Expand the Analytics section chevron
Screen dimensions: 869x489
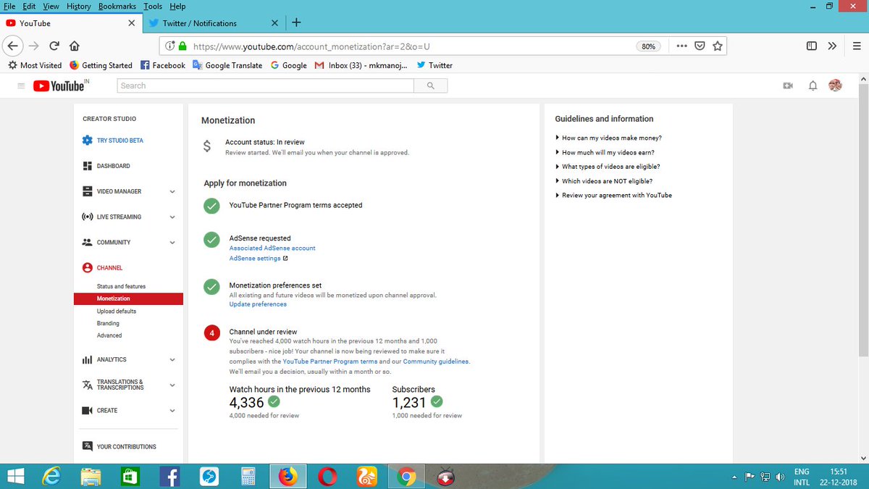tap(172, 360)
